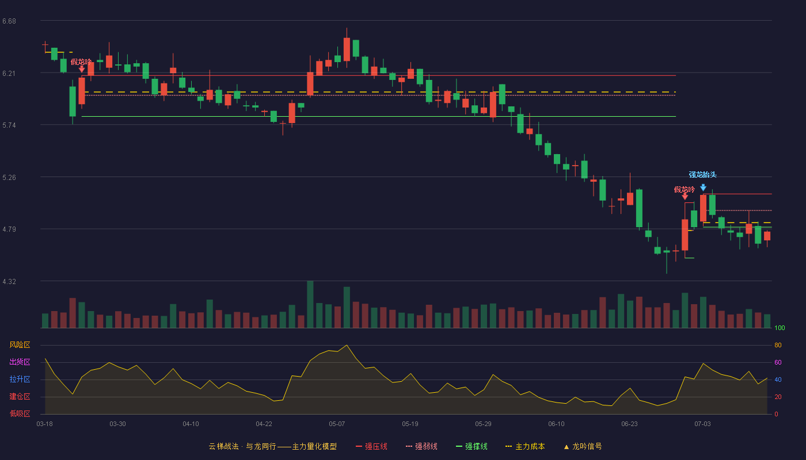Click the 低吸区 zone label
The image size is (806, 460).
(20, 414)
